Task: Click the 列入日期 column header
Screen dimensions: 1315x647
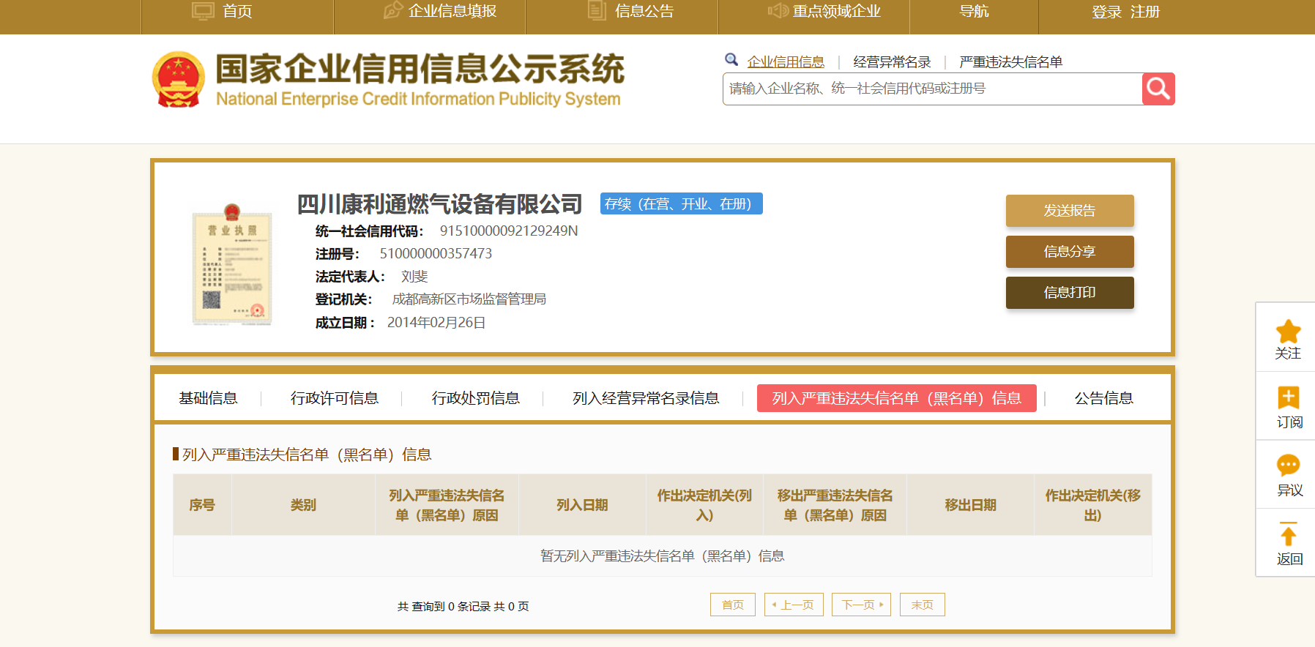Action: [x=582, y=505]
